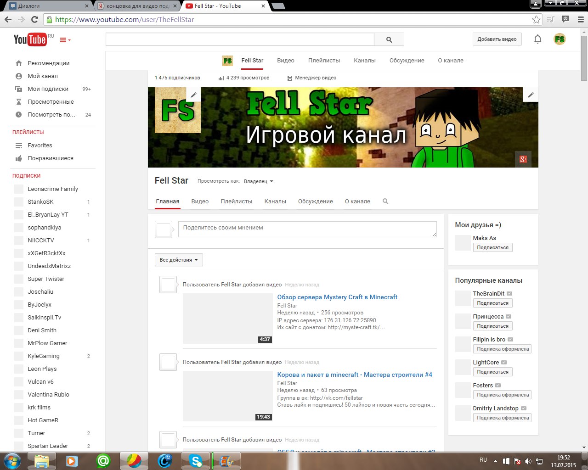Subscribe to TheBrainDit

[x=492, y=303]
